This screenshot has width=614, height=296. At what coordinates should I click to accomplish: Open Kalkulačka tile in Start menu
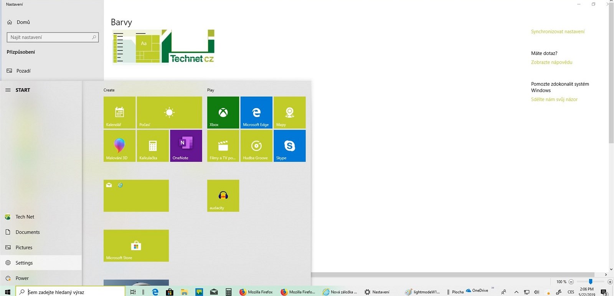click(x=153, y=146)
